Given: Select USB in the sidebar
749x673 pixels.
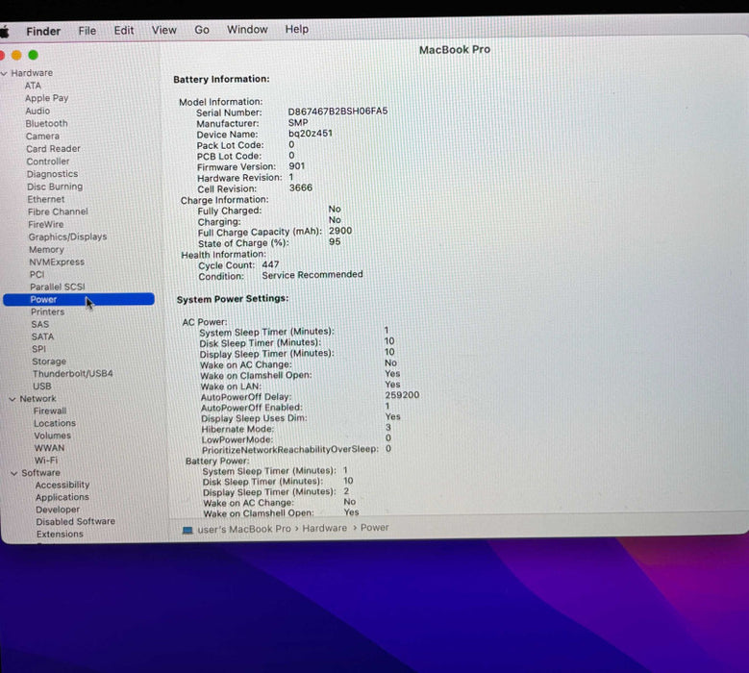Looking at the screenshot, I should pos(42,386).
